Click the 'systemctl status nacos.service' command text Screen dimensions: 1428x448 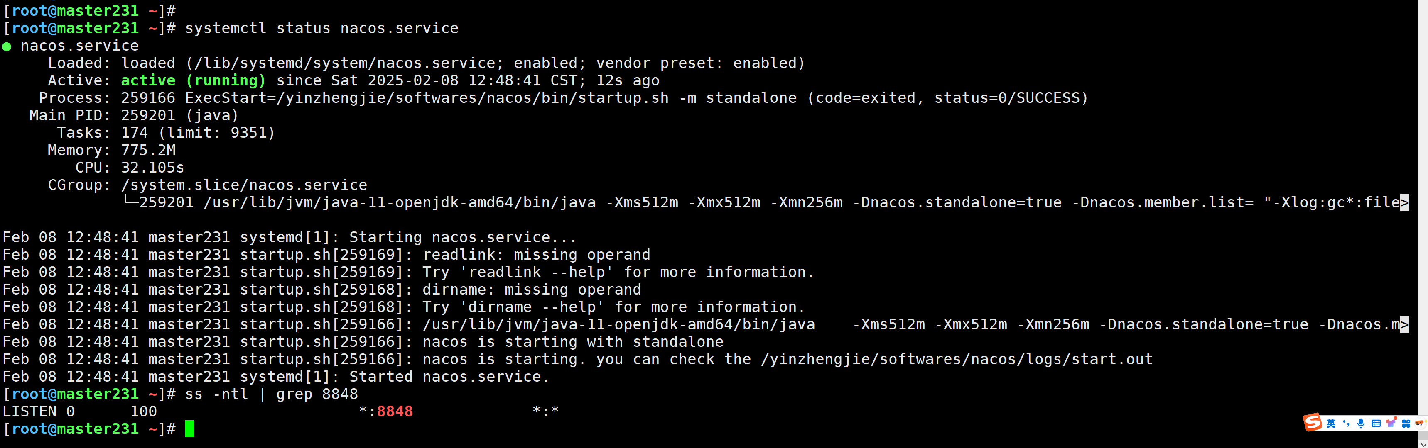pyautogui.click(x=321, y=28)
